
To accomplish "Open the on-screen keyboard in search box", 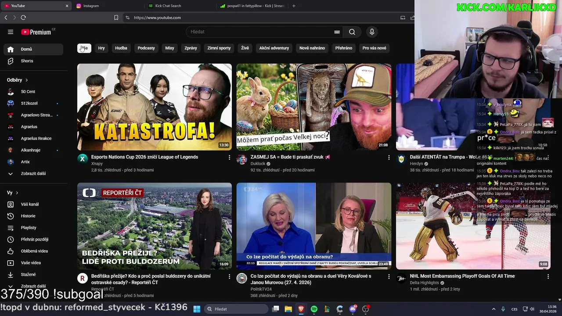I will pos(337,32).
